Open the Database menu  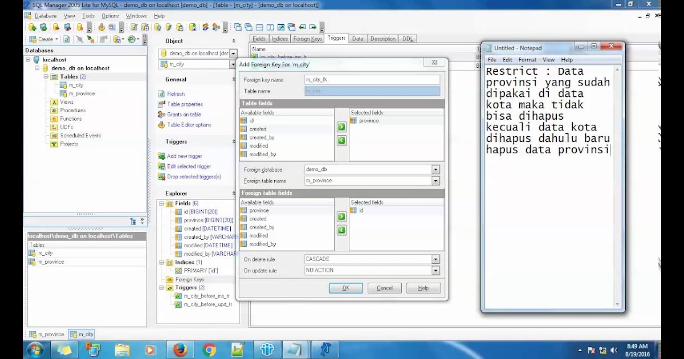click(x=46, y=16)
